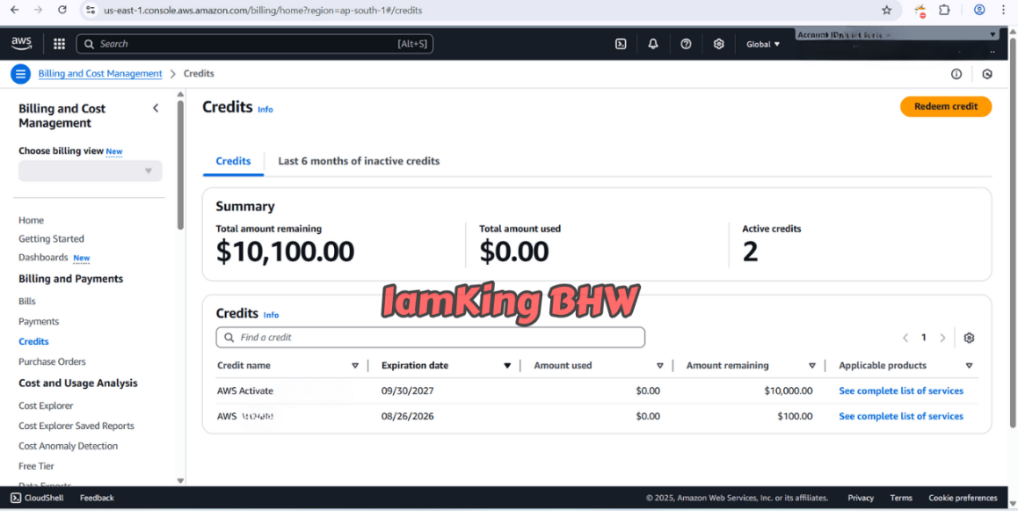Image resolution: width=1018 pixels, height=511 pixels.
Task: Collapse the Billing and Cost Management sidebar
Action: pos(156,108)
